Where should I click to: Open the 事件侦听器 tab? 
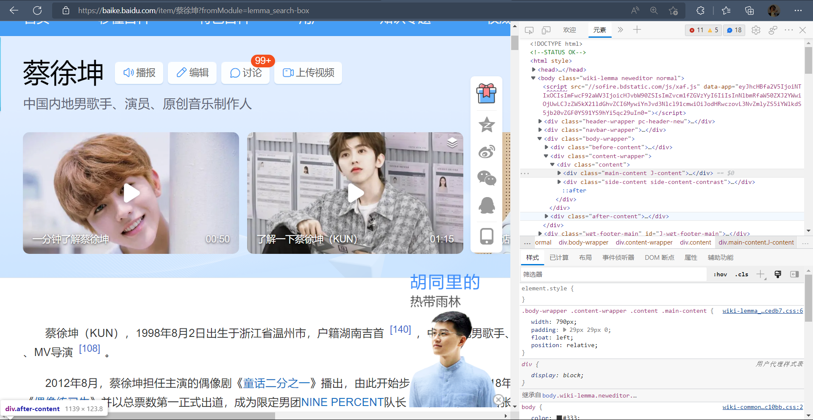click(618, 257)
